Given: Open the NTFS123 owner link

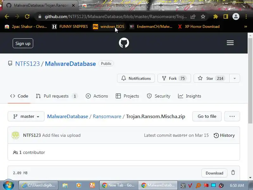Looking at the screenshot, I should tap(28, 64).
